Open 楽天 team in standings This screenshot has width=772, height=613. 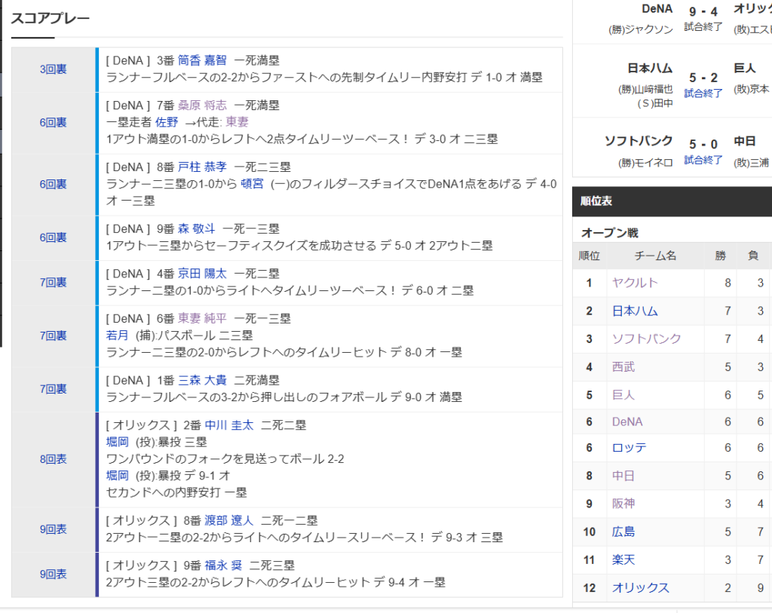tap(623, 559)
